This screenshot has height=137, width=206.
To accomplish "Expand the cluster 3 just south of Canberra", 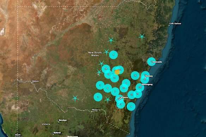I will (x=121, y=104).
